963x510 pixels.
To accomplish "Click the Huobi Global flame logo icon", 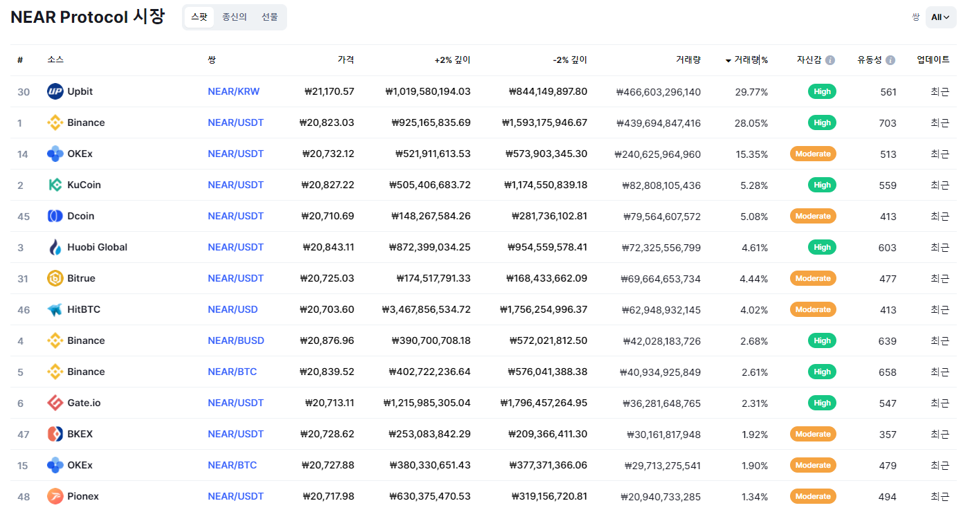I will click(x=55, y=247).
